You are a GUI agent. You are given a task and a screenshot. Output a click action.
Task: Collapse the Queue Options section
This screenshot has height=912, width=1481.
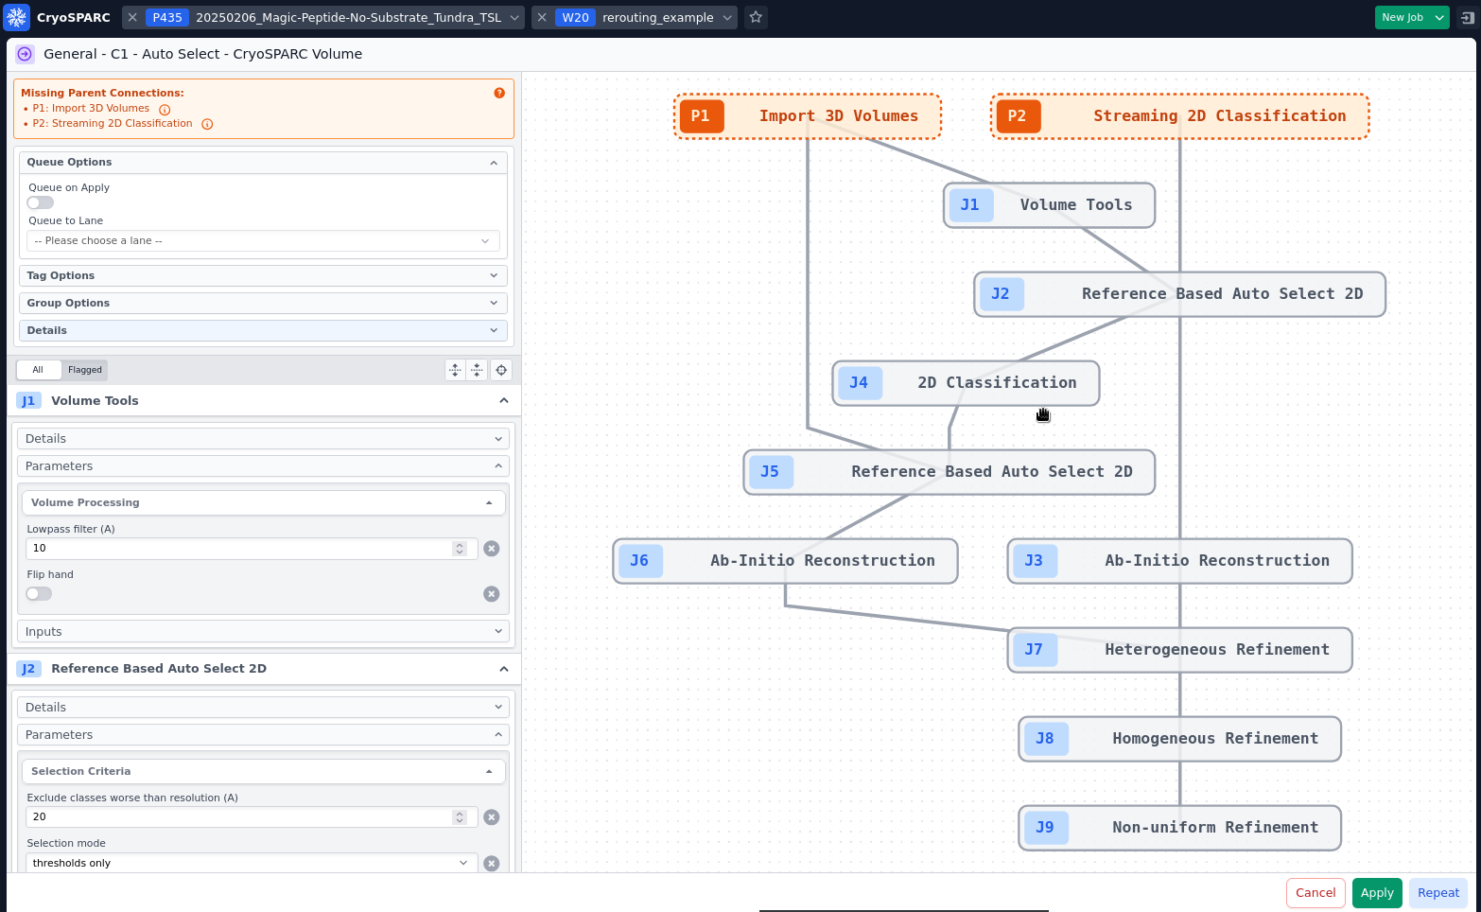(263, 163)
